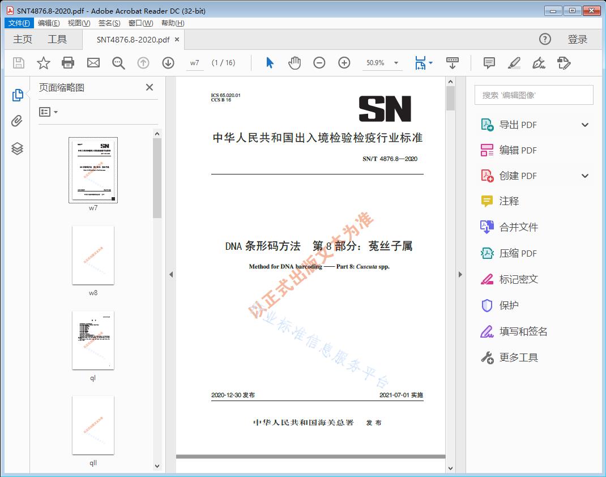Open the thumbnail options dropdown in left panel

[48, 112]
